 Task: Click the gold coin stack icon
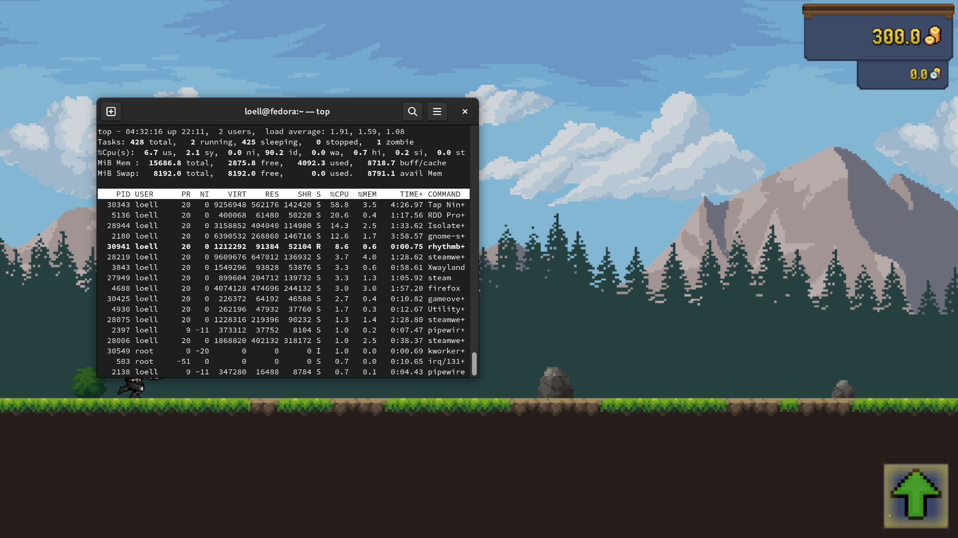[932, 36]
